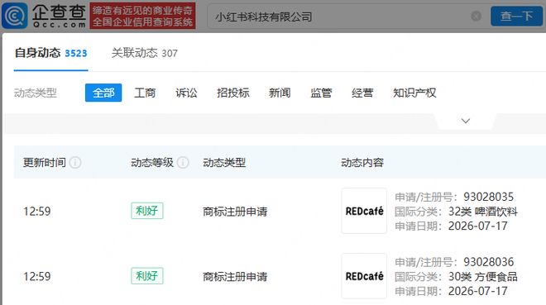Click the 查一下 search button
546x305 pixels.
[516, 16]
